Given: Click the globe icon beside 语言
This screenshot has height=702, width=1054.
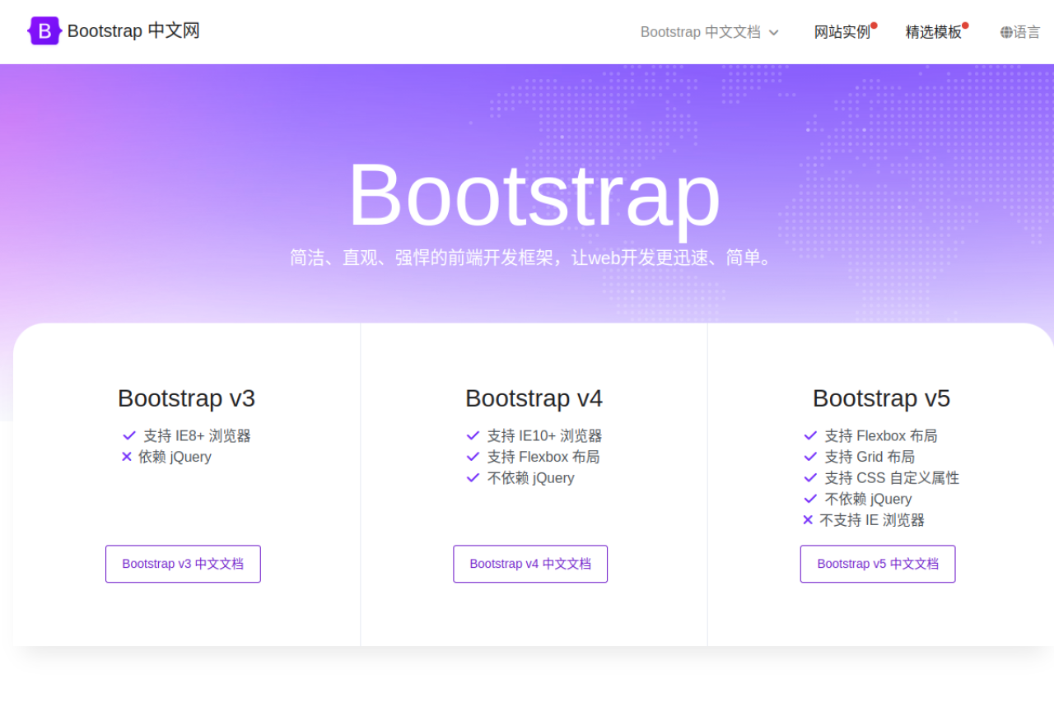Looking at the screenshot, I should [1006, 32].
